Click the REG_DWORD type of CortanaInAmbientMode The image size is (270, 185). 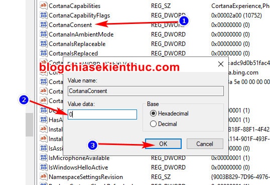[168, 34]
